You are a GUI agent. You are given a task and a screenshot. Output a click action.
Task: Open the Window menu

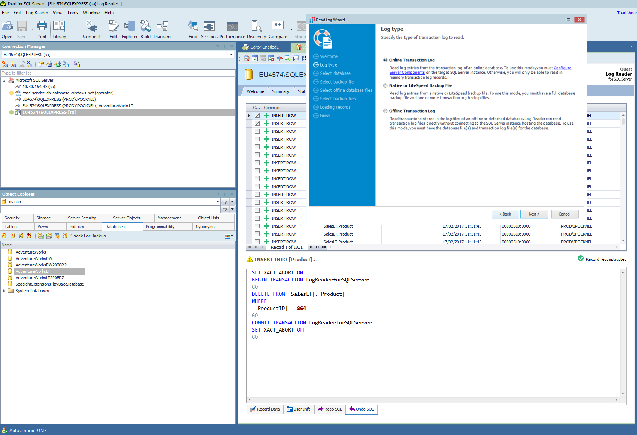[91, 13]
